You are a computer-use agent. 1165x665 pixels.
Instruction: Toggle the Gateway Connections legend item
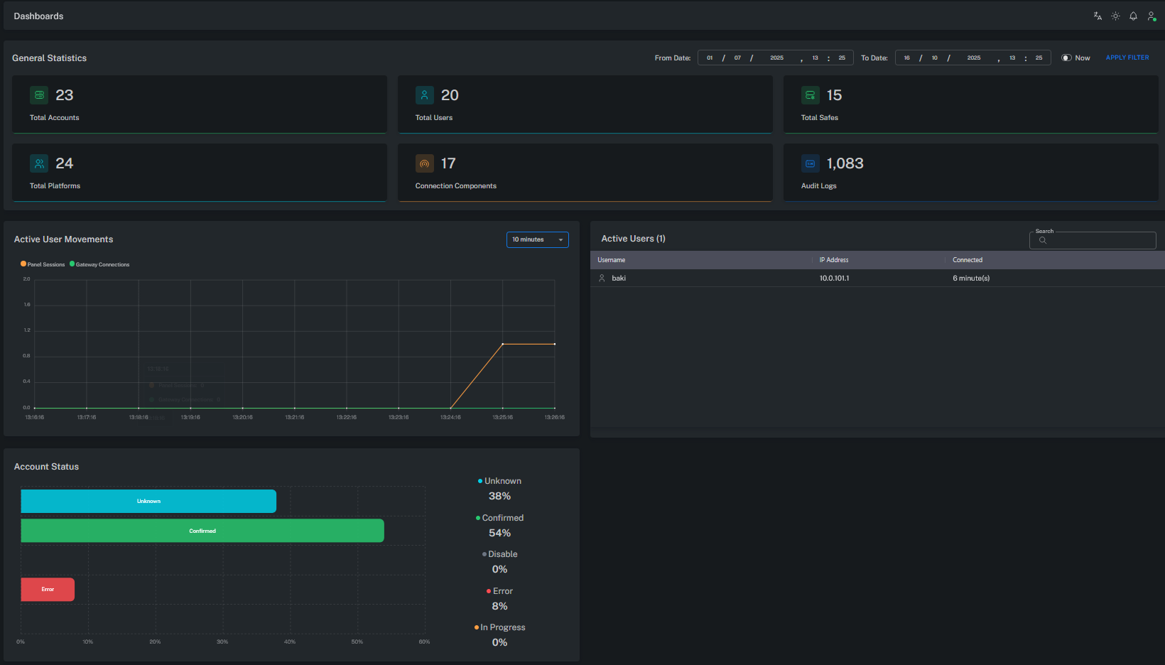point(99,264)
